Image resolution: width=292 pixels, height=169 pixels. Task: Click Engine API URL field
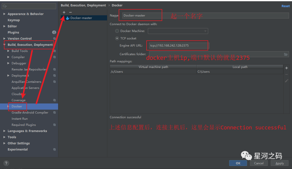tap(179, 46)
